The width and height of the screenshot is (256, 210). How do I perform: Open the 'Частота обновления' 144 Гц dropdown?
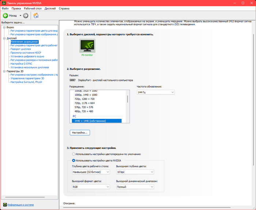click(155, 93)
